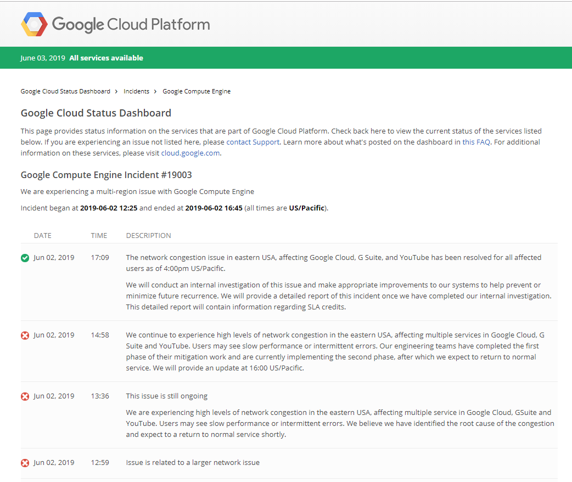
Task: Click heading Google Compute Engine Incident #19003
Action: click(106, 175)
